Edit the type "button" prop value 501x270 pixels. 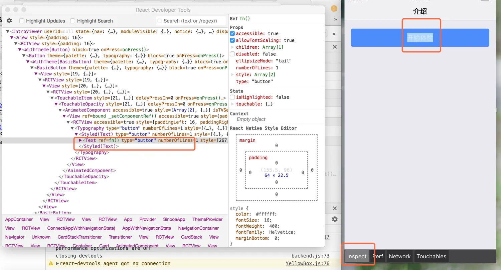(x=262, y=81)
